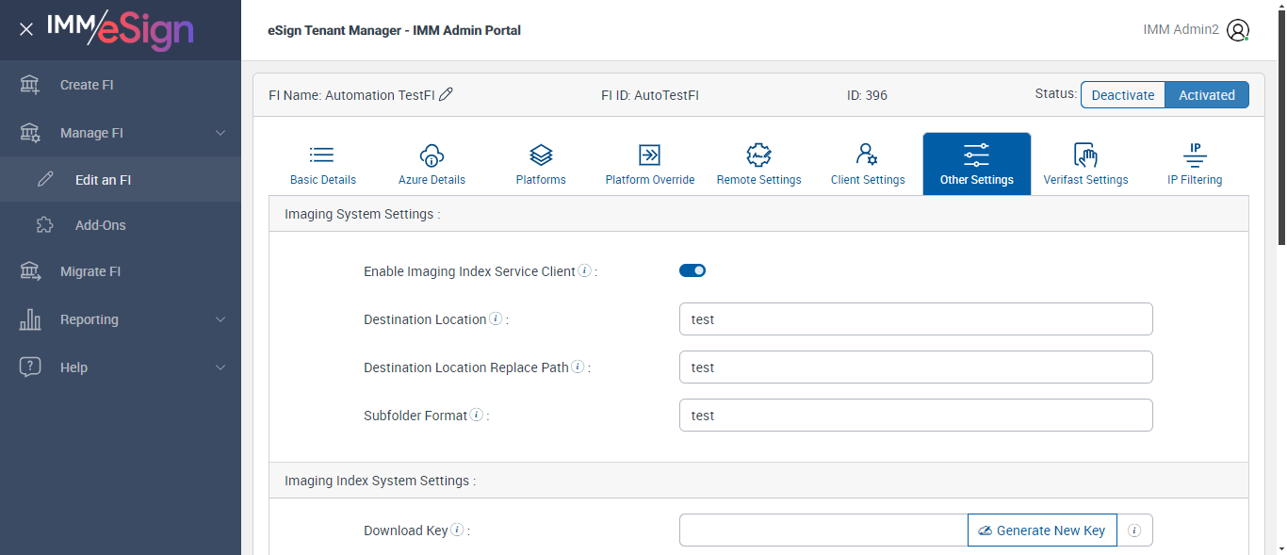
Task: Toggle Enable Imaging Index Service Client switch
Action: point(692,271)
